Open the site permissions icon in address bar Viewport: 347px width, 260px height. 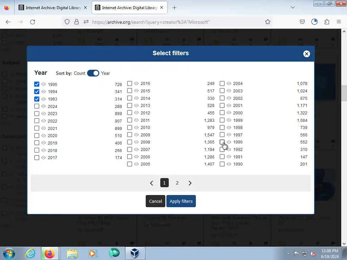(86, 22)
